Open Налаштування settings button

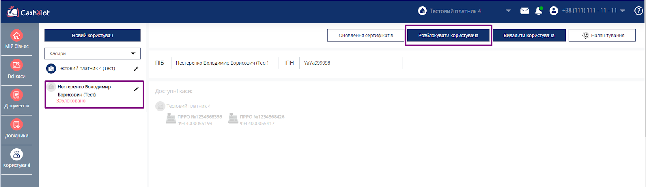tap(602, 36)
